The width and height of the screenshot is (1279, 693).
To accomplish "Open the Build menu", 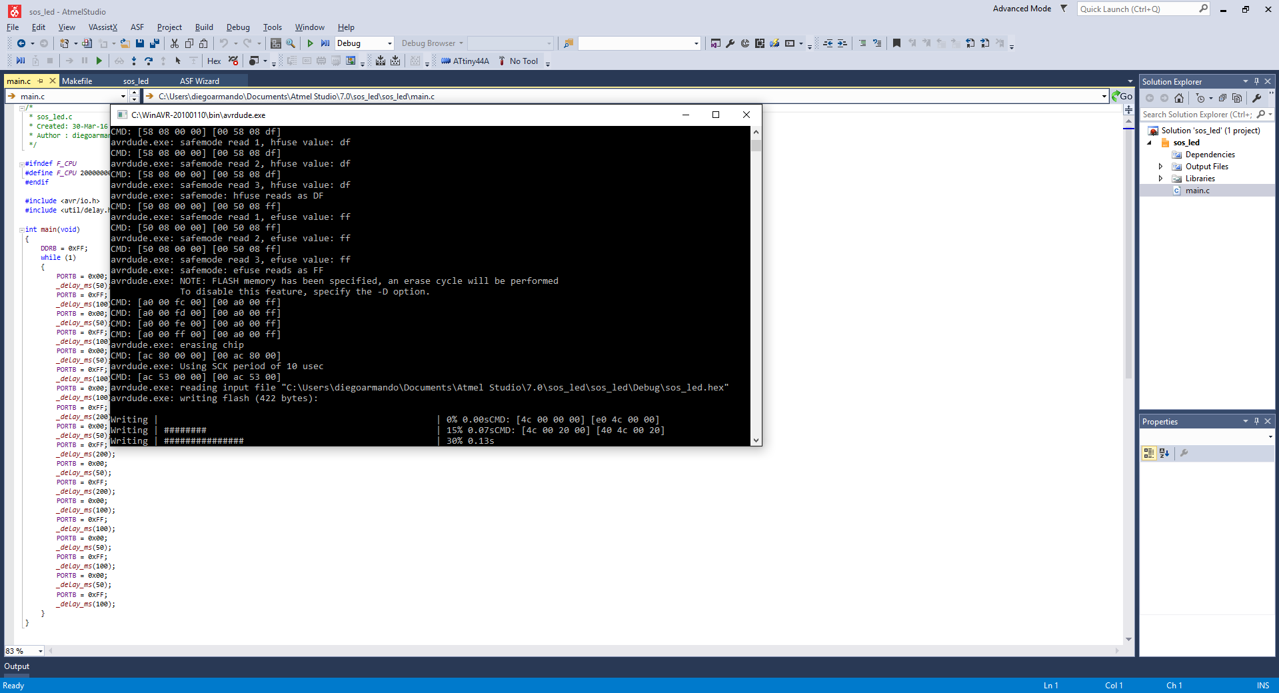I will (204, 27).
